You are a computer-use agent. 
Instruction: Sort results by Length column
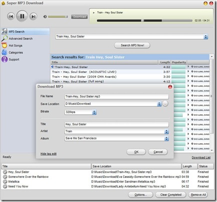point(164,62)
